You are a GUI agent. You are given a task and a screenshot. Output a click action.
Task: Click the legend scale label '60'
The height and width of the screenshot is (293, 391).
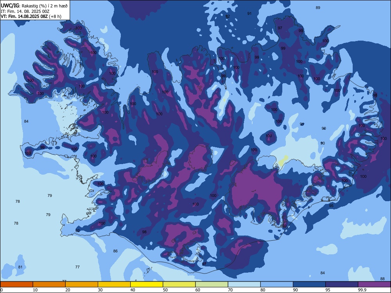tap(198, 290)
